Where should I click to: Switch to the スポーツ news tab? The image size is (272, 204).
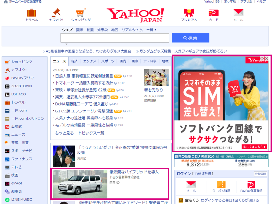[108, 61]
